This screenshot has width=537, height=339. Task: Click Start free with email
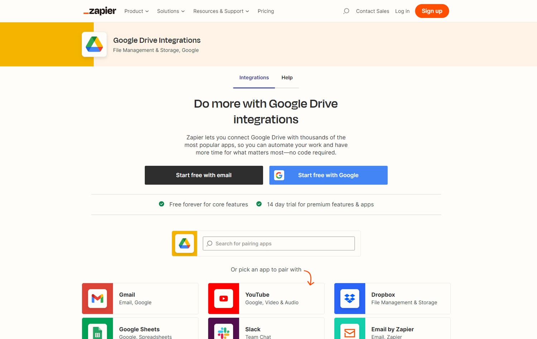coord(203,175)
